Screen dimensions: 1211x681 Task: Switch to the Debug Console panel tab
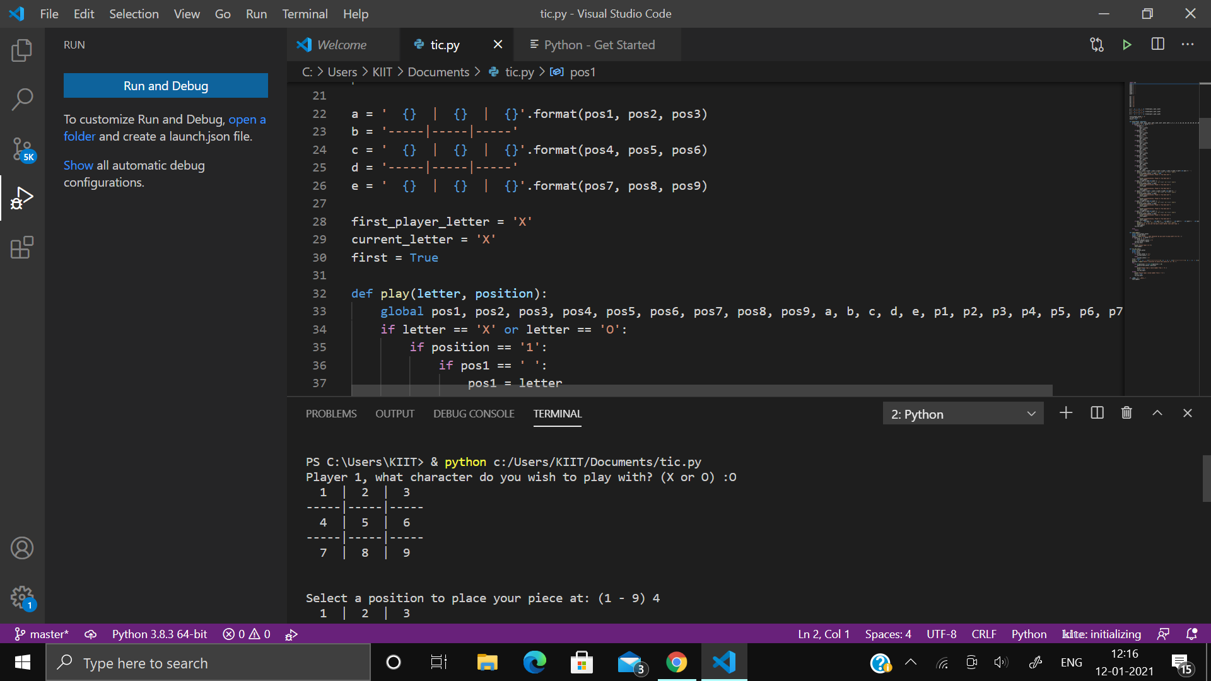pos(474,414)
